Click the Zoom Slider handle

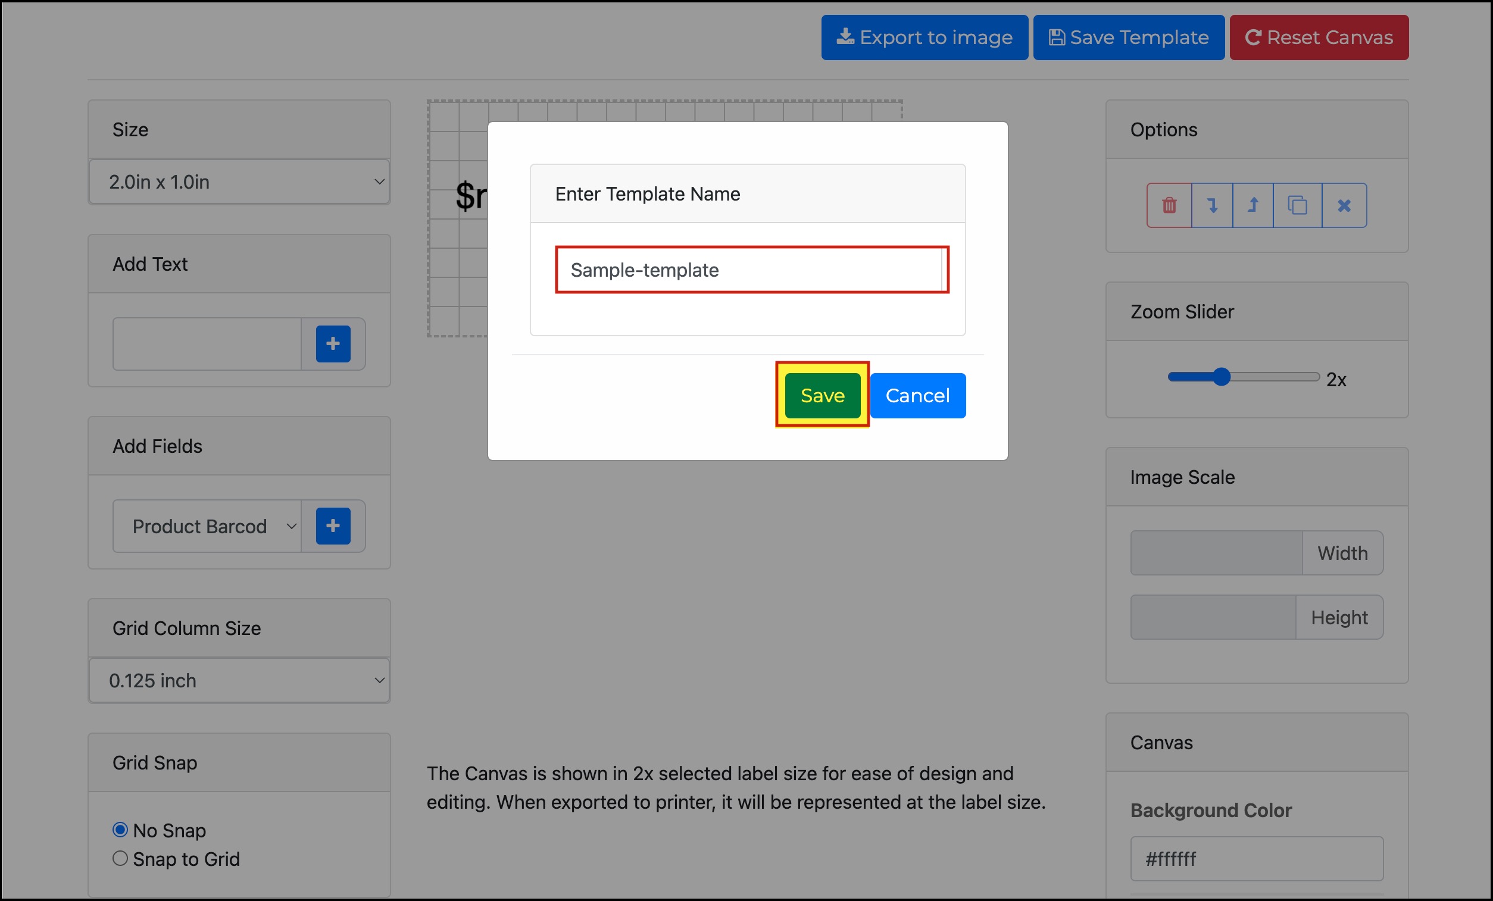coord(1222,377)
